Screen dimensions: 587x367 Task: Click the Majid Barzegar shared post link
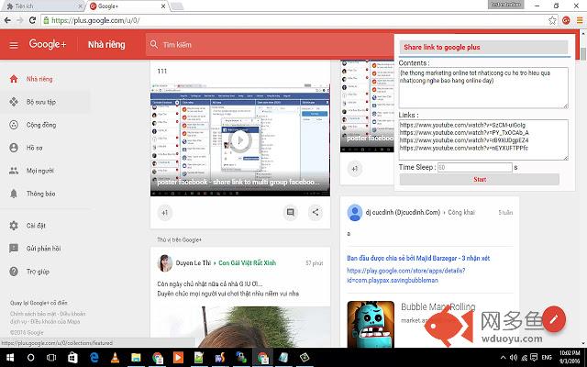[x=418, y=258]
